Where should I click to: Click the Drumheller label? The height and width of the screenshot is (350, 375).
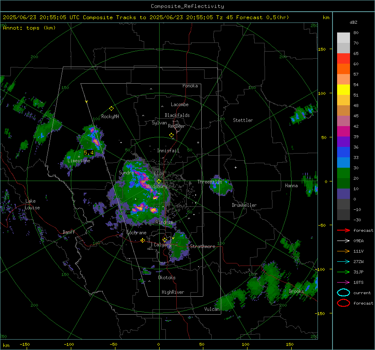point(244,205)
